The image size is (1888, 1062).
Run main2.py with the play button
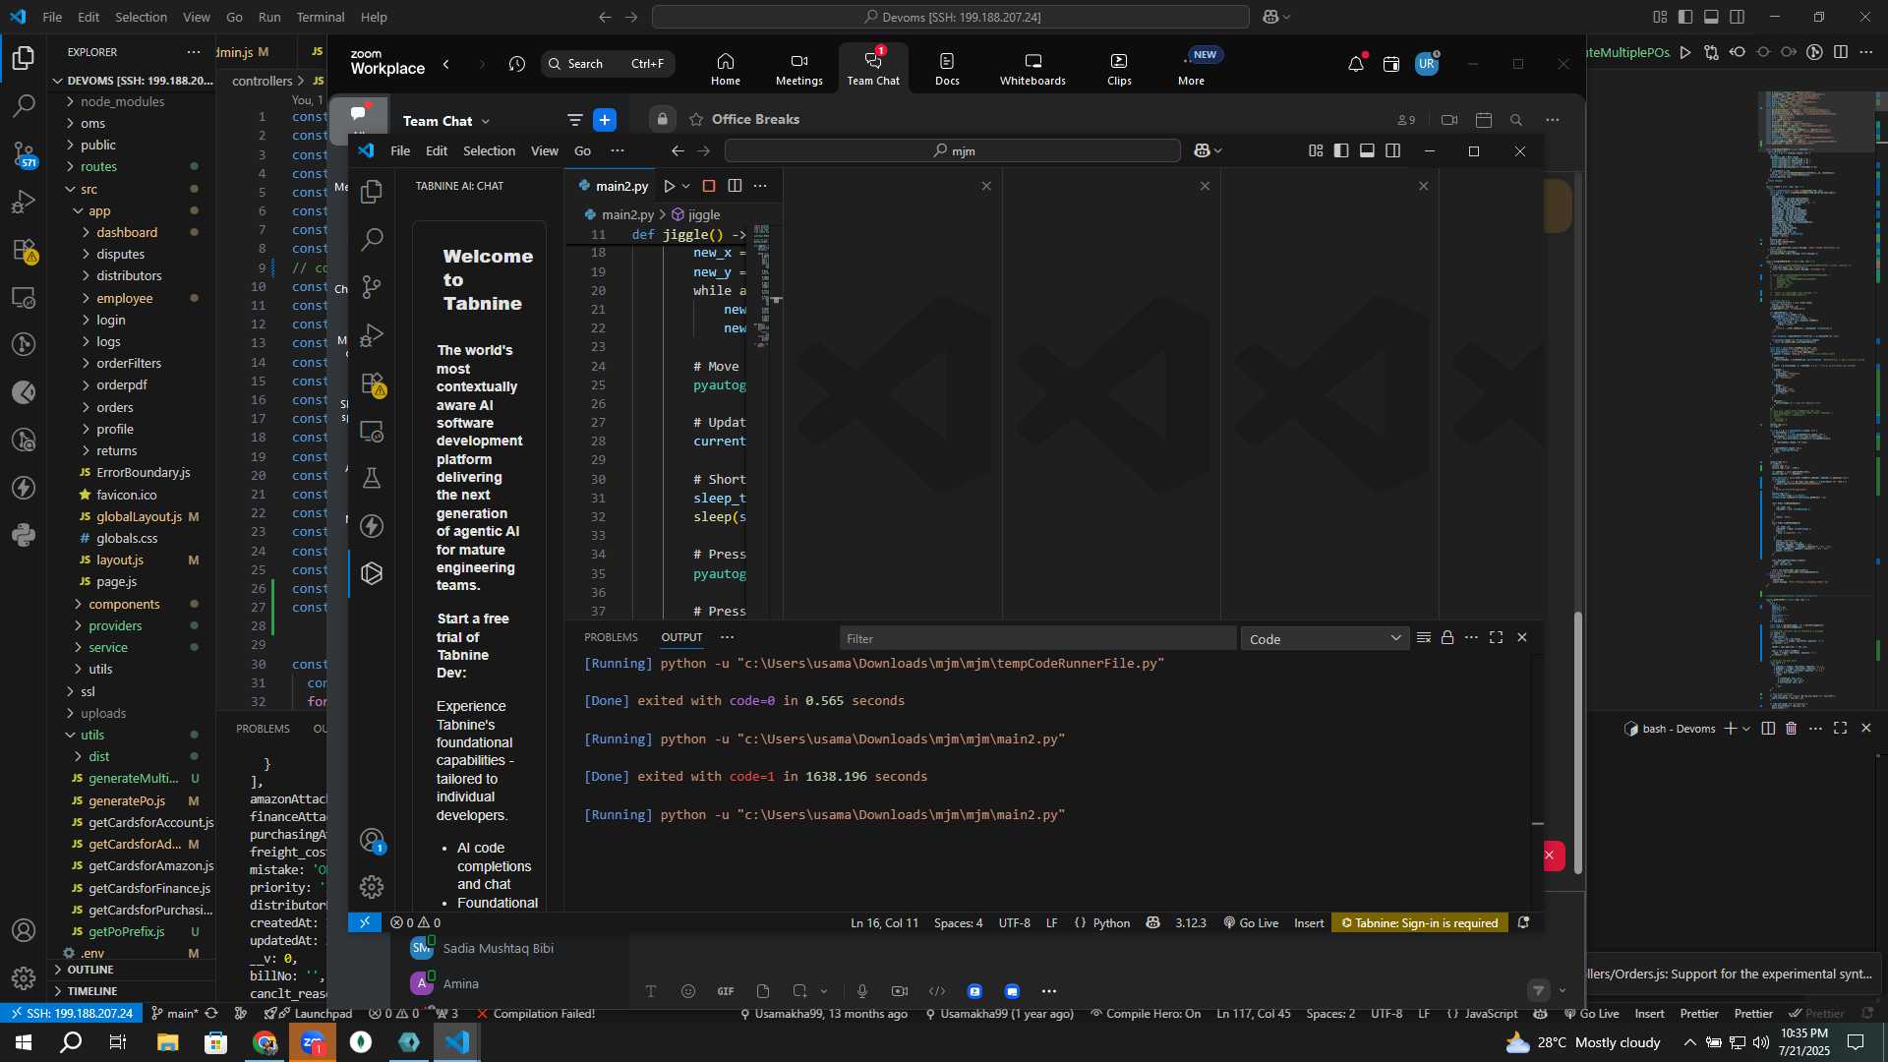669,186
